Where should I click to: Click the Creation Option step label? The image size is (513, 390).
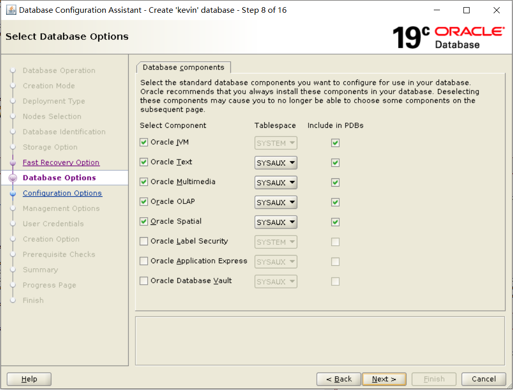click(x=51, y=239)
